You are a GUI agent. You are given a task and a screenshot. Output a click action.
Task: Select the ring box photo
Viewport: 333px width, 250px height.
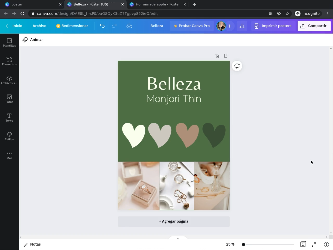[x=139, y=186]
